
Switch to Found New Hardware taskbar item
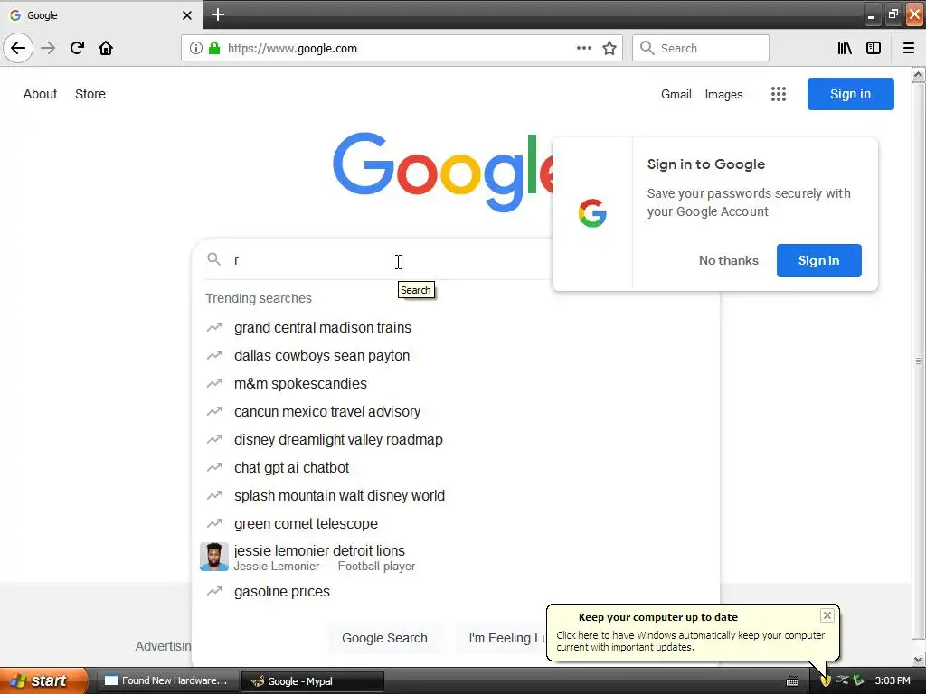(167, 680)
